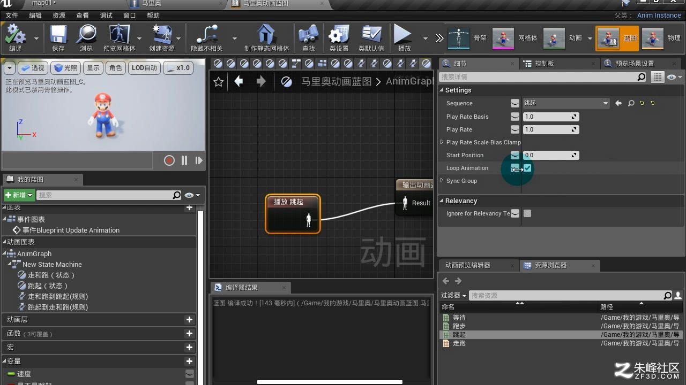The height and width of the screenshot is (385, 686).
Task: Open the Add New (新增) dropdown
Action: 19,195
